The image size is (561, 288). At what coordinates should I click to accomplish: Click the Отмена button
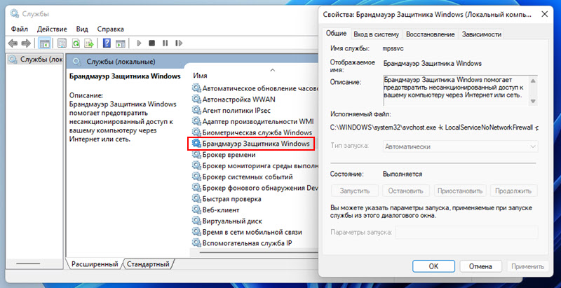(x=480, y=266)
